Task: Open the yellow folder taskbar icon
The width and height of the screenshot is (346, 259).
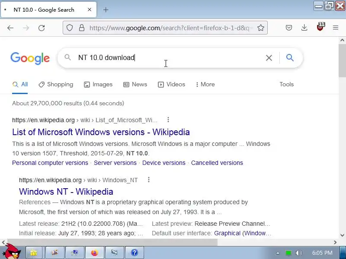Action: (34, 253)
